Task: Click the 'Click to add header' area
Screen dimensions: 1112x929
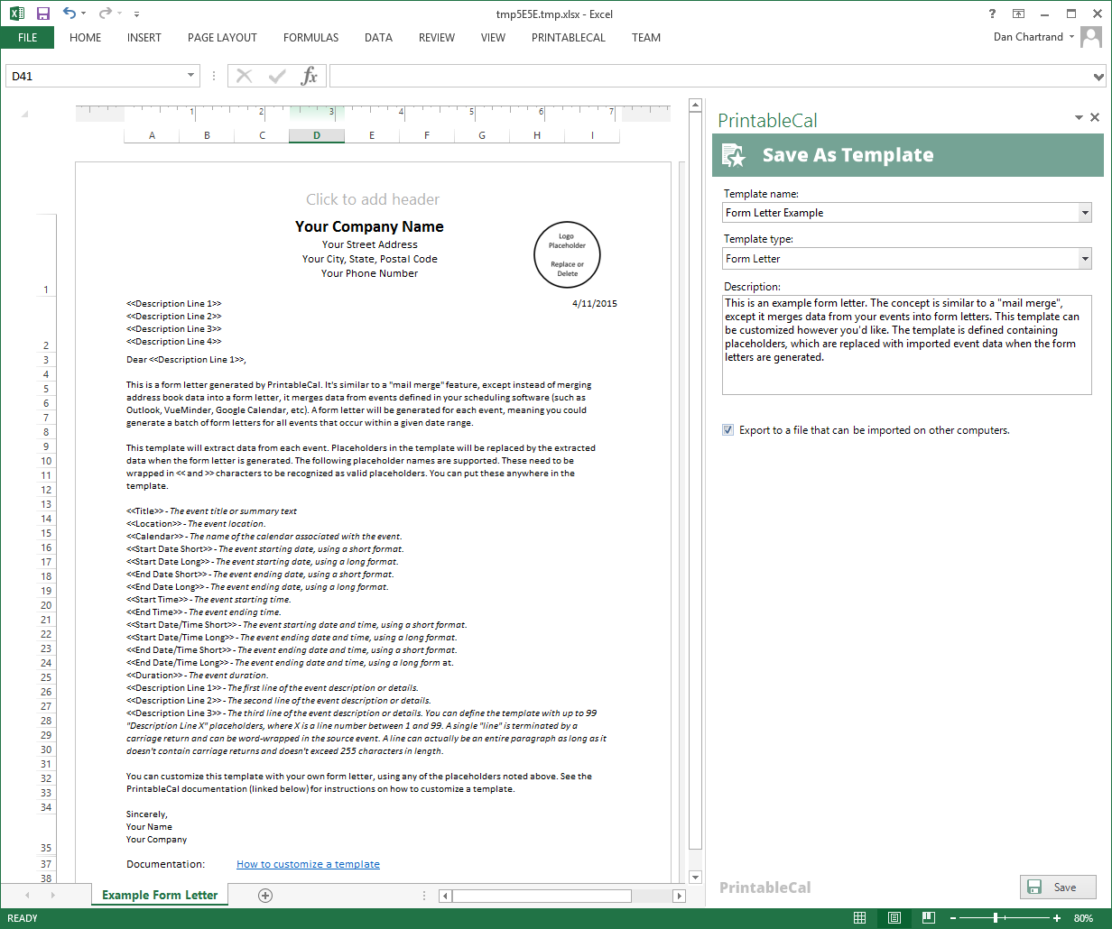Action: click(x=373, y=199)
